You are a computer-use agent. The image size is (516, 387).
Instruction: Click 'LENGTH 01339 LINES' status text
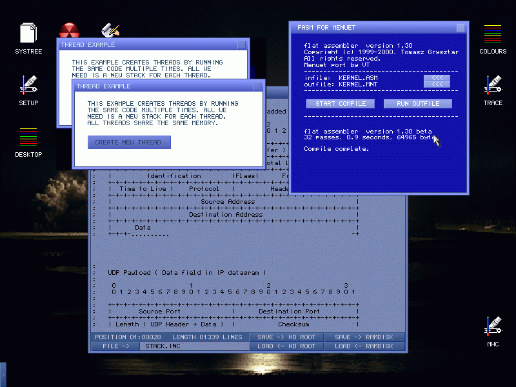tap(207, 337)
